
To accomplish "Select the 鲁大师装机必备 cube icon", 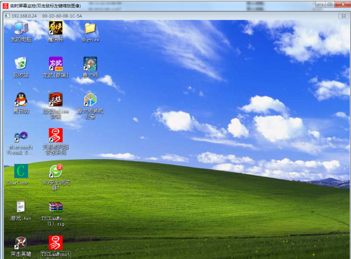I will coord(90,105).
